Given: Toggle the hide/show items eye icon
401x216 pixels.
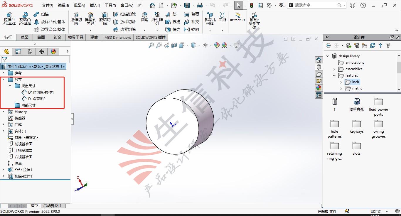Looking at the screenshot, I should 205,45.
